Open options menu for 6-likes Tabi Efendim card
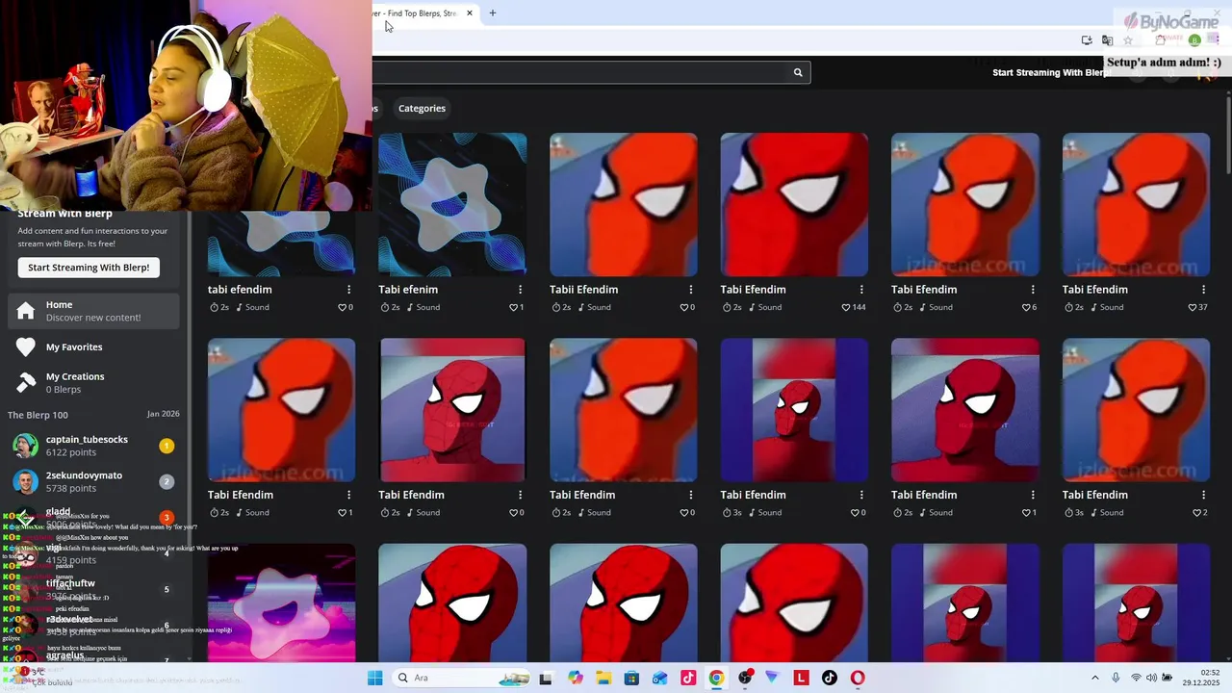This screenshot has width=1232, height=693. point(1033,290)
